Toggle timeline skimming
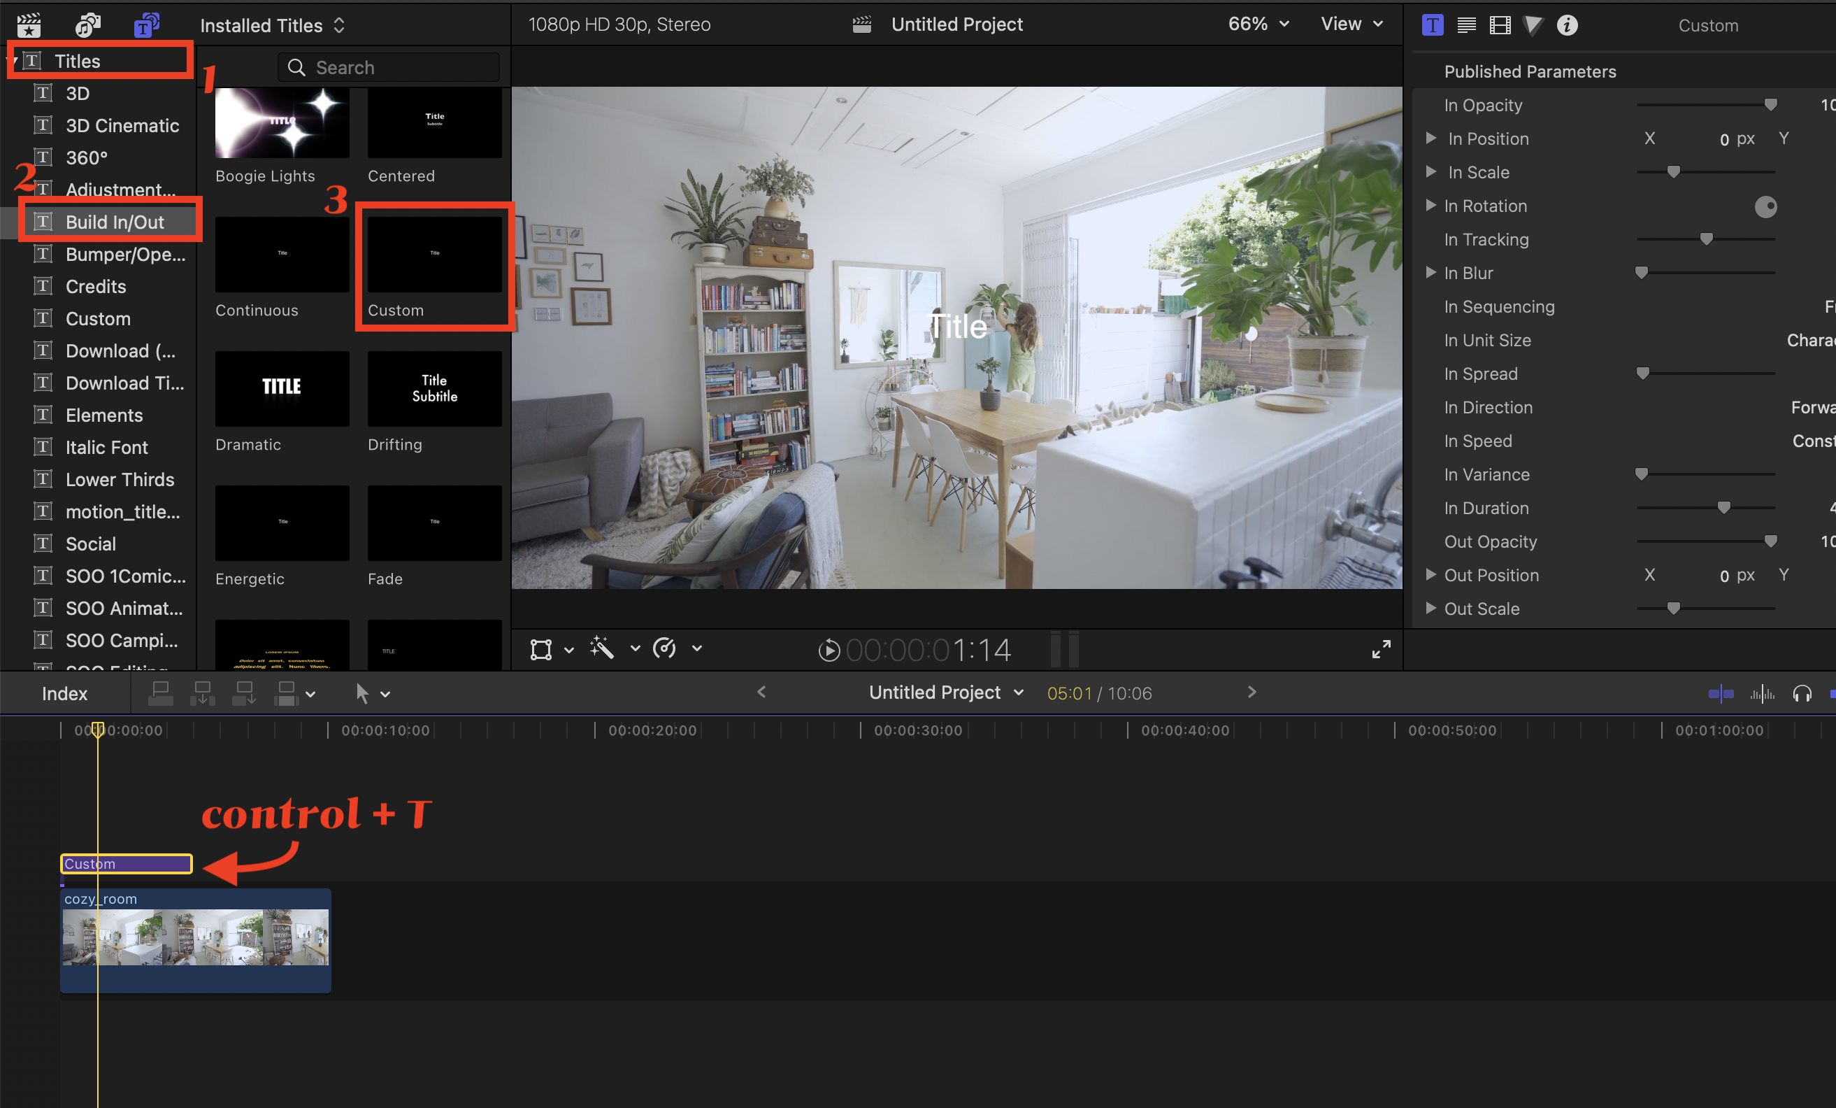1836x1108 pixels. coord(1721,694)
